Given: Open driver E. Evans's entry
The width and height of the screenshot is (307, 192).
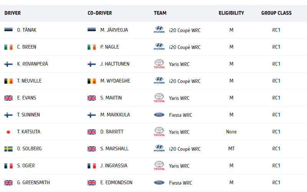Looking at the screenshot, I should 26,98.
